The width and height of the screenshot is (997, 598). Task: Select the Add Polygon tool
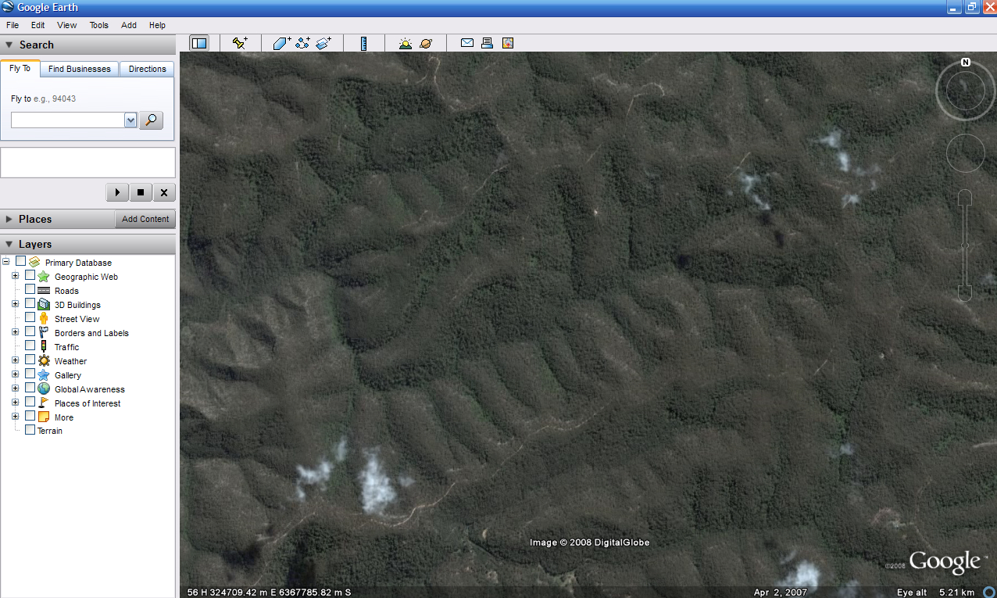pos(282,44)
